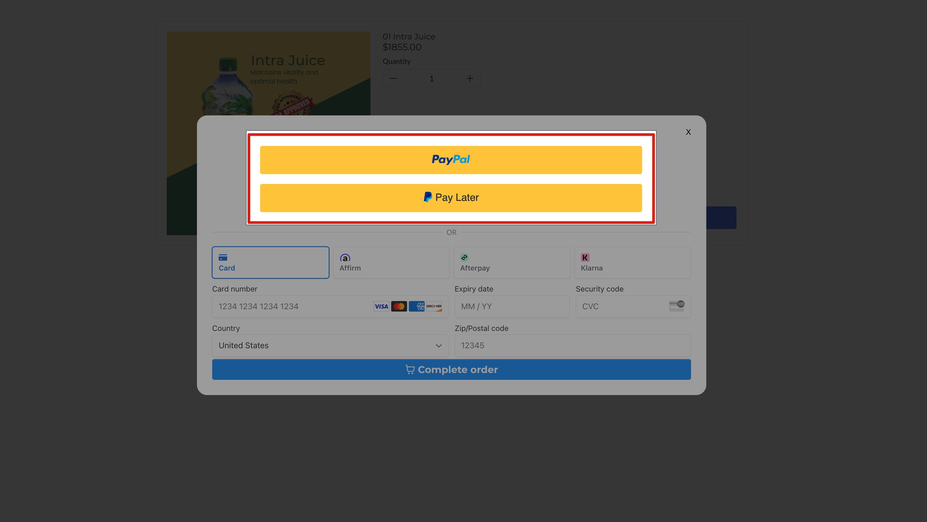The image size is (927, 522).
Task: Click the Complete order button
Action: click(451, 370)
